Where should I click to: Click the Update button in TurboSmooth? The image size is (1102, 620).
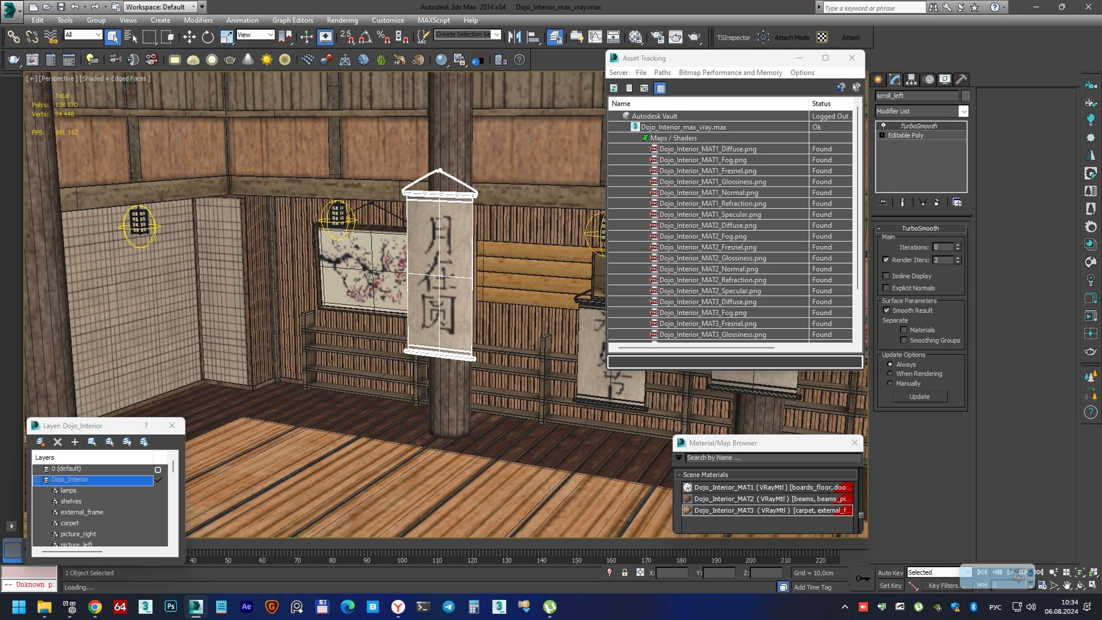click(919, 397)
